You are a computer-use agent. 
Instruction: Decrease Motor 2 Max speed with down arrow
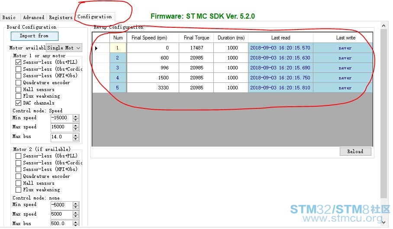click(76, 216)
